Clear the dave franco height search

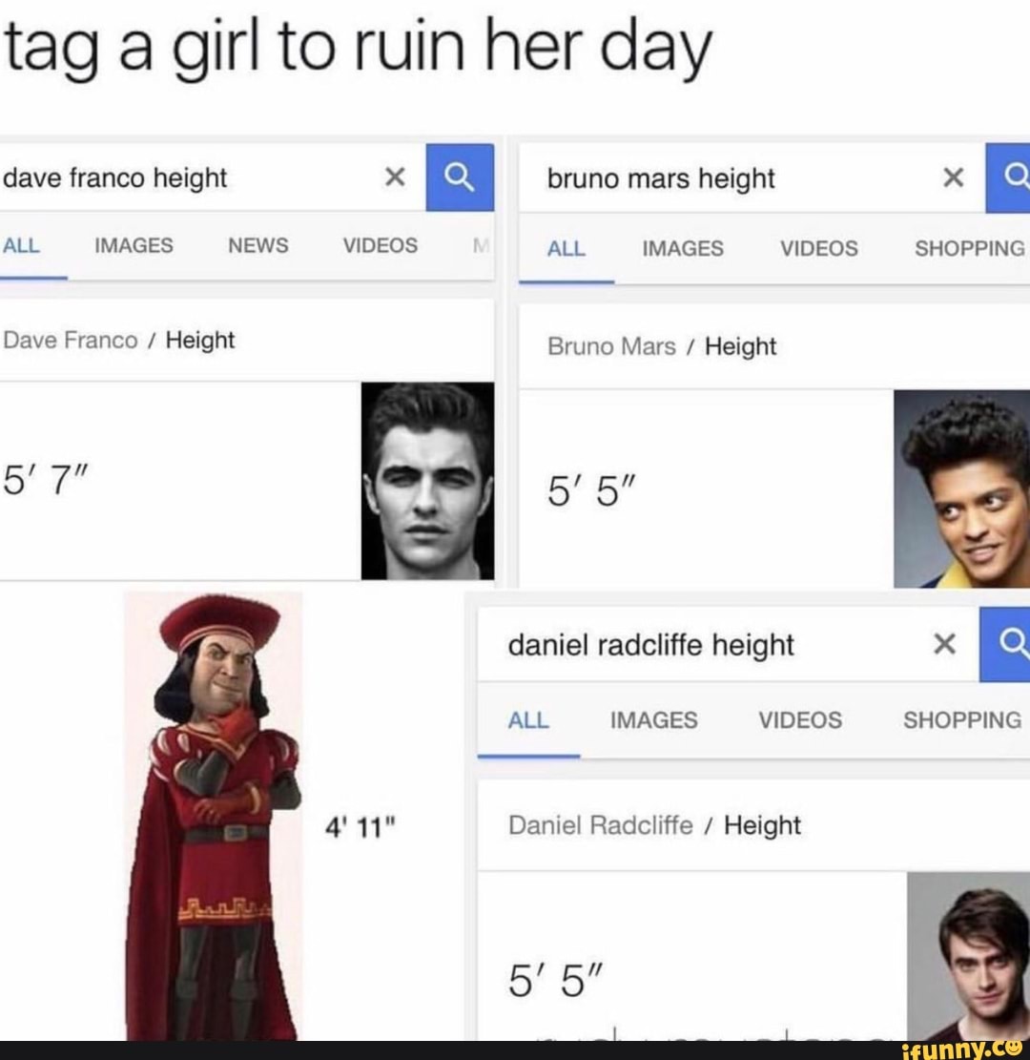395,177
